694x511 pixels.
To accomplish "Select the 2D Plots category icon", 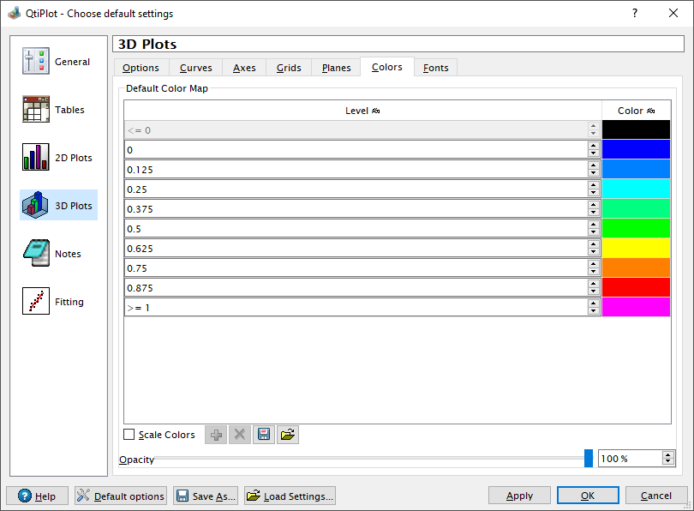I will click(x=36, y=158).
